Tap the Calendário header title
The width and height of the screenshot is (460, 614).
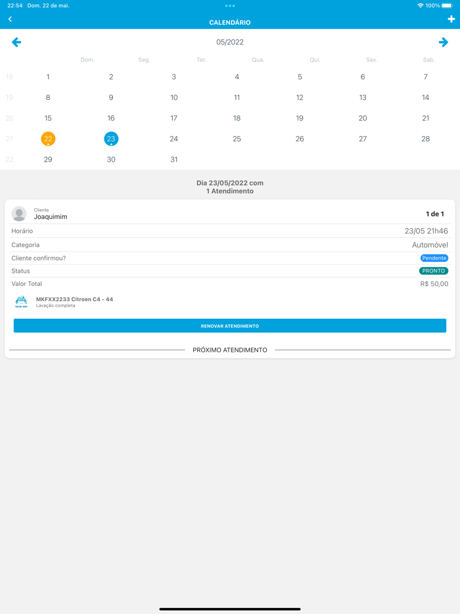(230, 23)
